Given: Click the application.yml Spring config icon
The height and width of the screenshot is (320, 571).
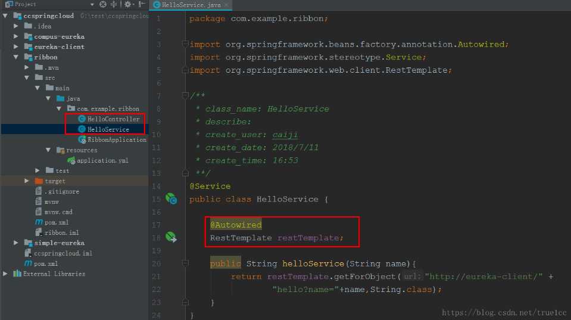Looking at the screenshot, I should (x=71, y=160).
